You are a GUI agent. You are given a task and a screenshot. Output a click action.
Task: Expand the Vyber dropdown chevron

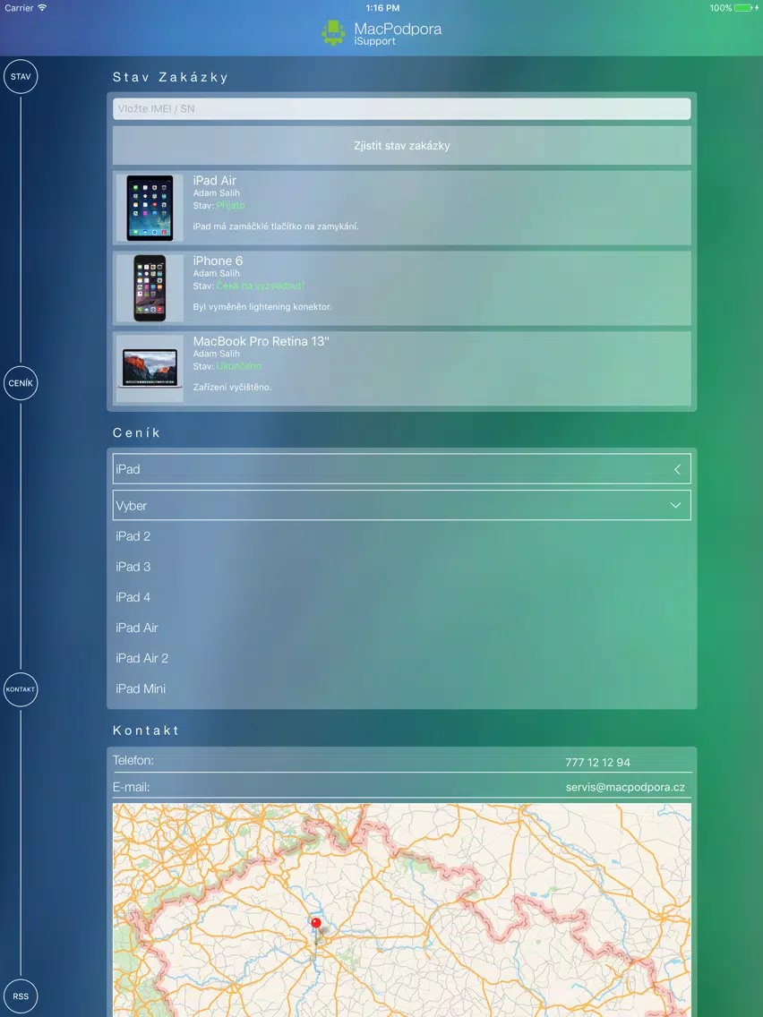[675, 505]
